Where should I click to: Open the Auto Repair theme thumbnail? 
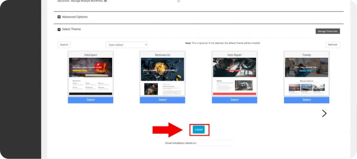pyautogui.click(x=234, y=76)
